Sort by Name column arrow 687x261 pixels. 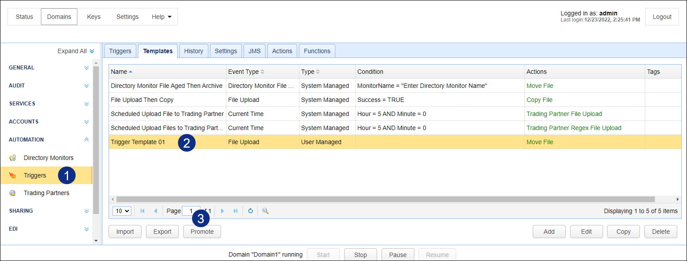(131, 72)
